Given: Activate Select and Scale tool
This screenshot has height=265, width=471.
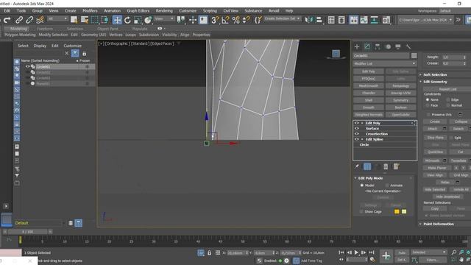Looking at the screenshot, I should (x=138, y=20).
